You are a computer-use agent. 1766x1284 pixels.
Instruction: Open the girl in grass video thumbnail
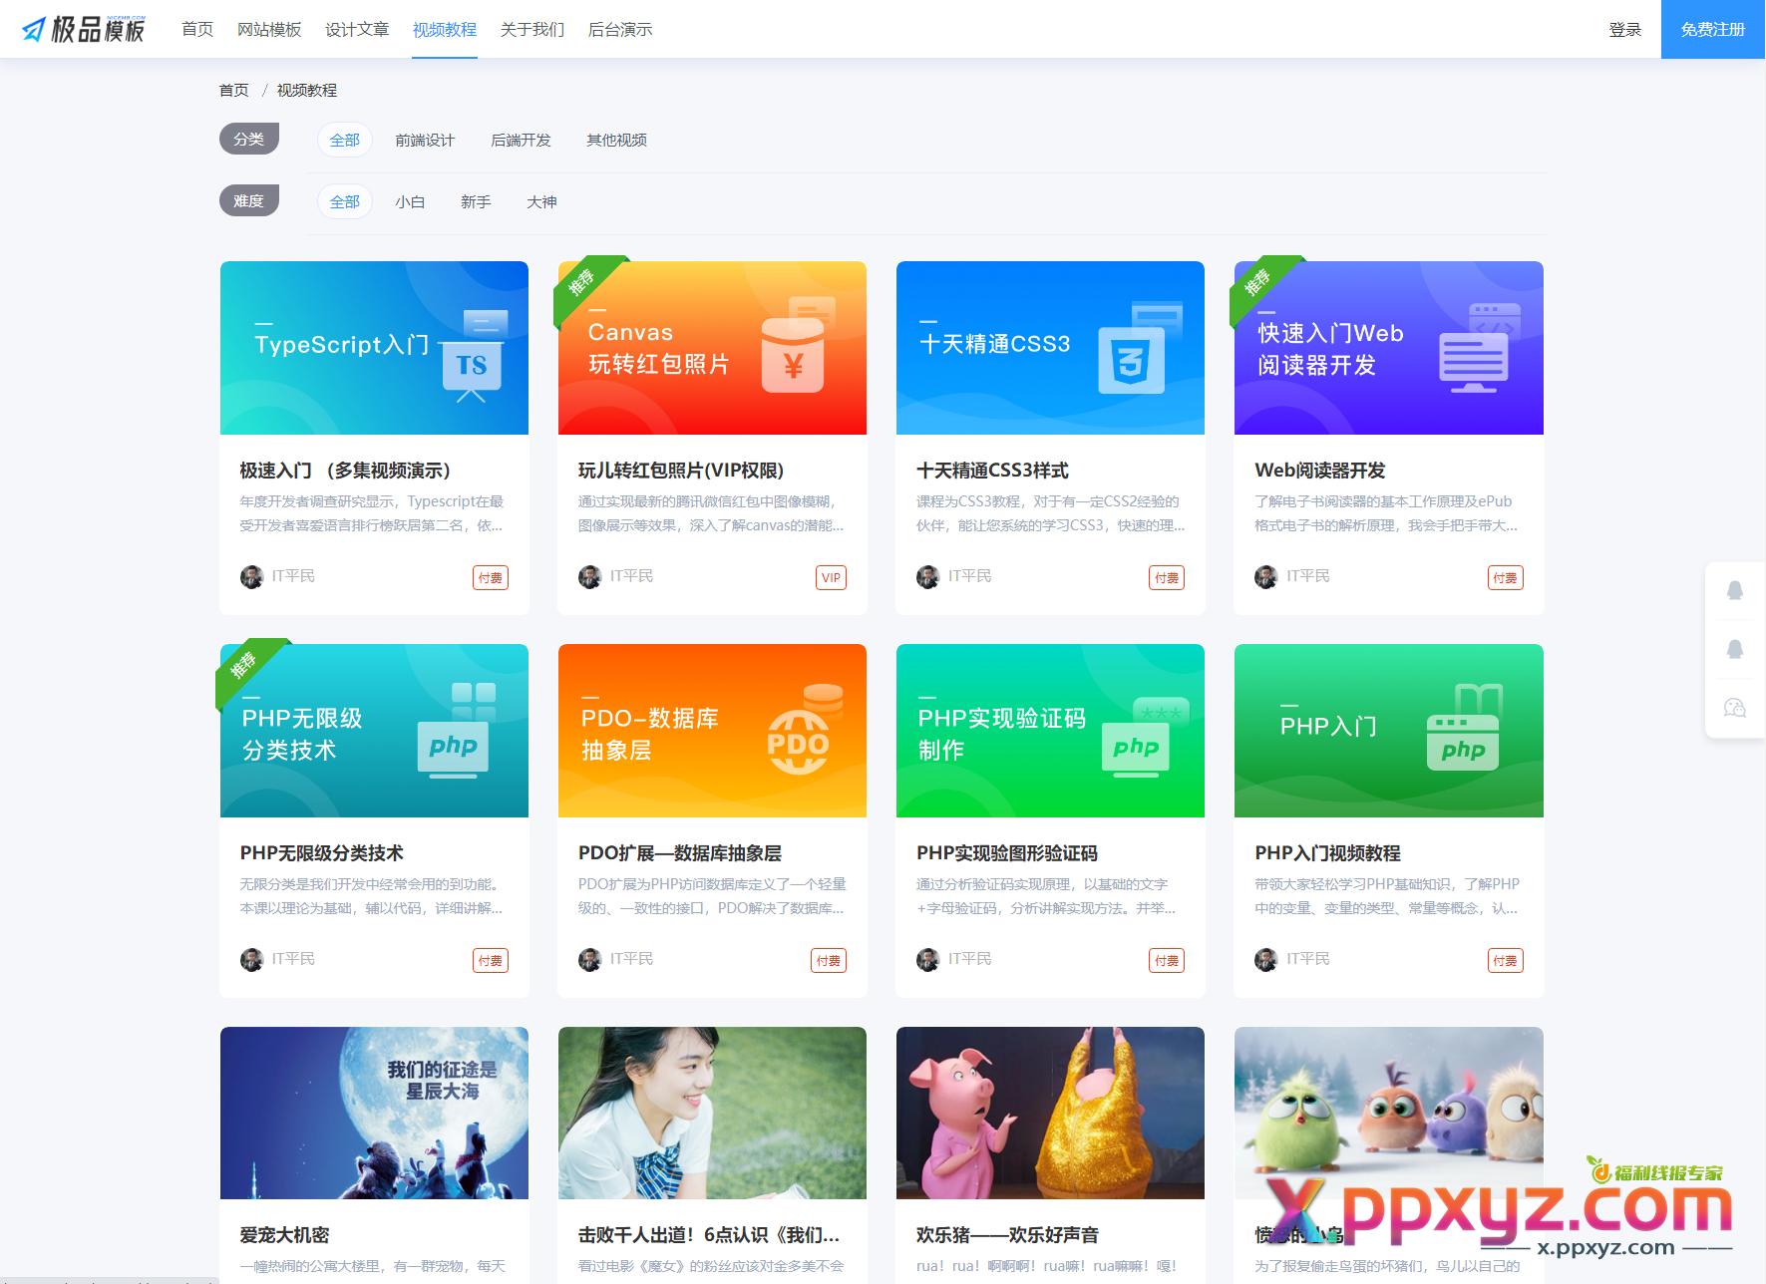click(x=712, y=1113)
